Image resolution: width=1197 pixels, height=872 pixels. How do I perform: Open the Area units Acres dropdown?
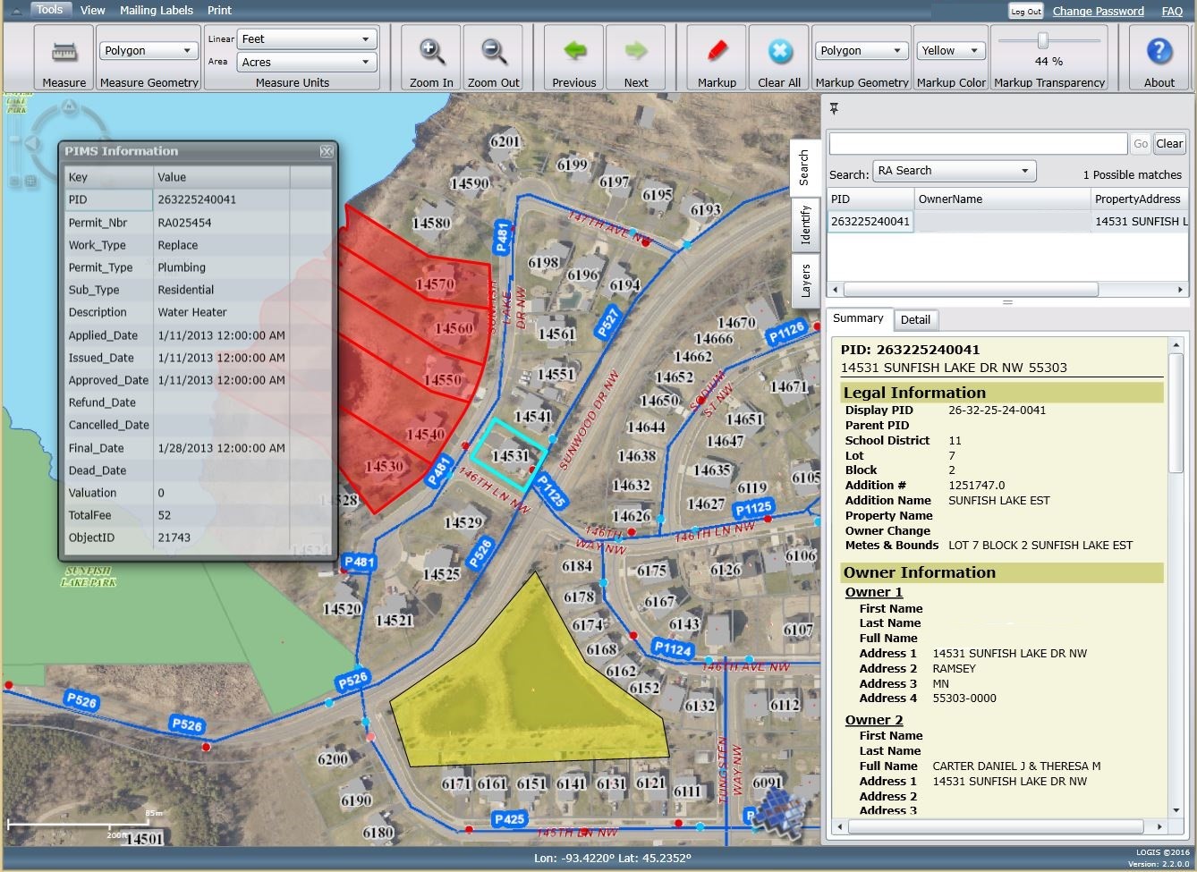pyautogui.click(x=307, y=62)
